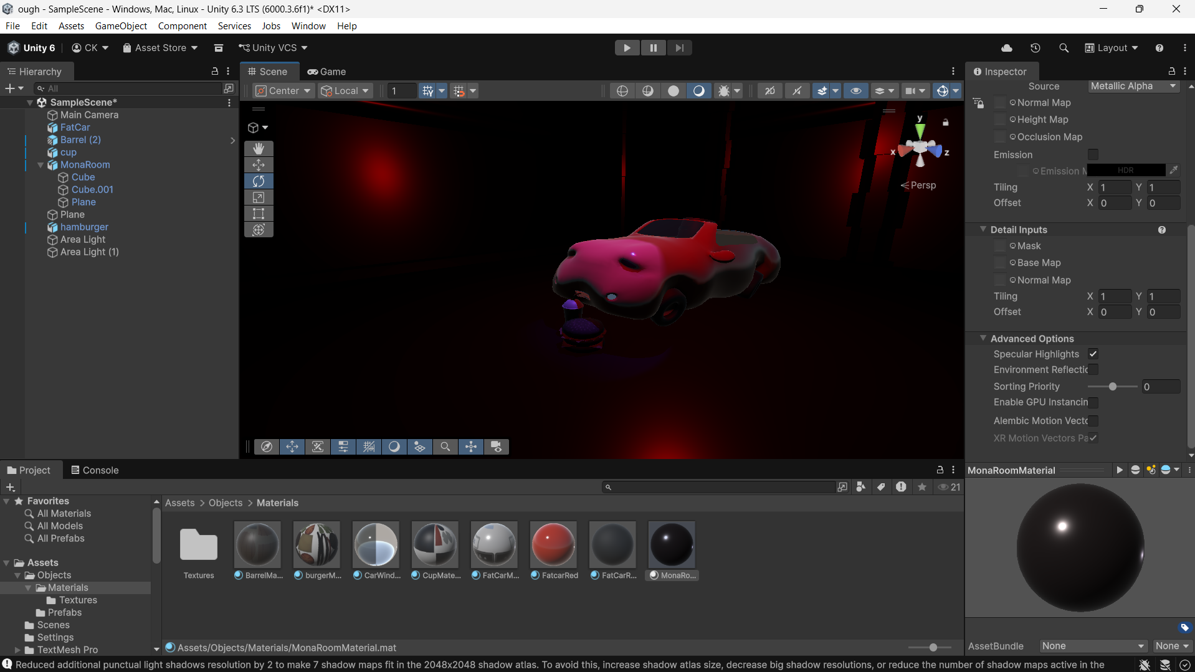Image resolution: width=1195 pixels, height=672 pixels.
Task: Select the FatcarRed material thumbnail
Action: pos(553,544)
